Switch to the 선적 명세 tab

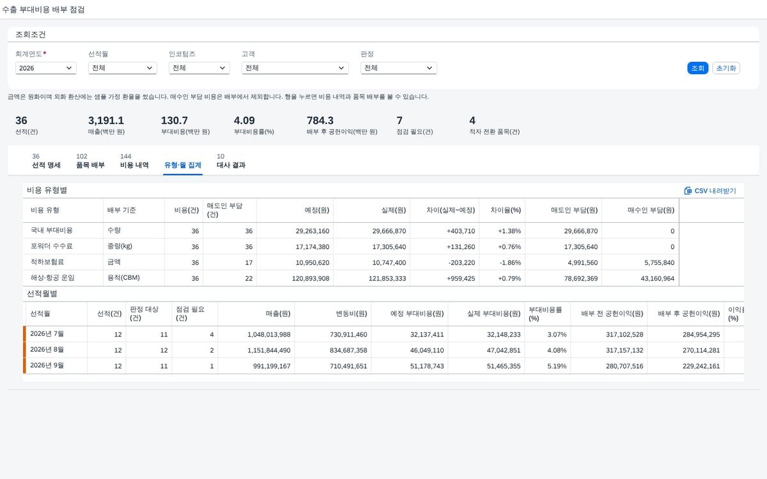coord(46,161)
